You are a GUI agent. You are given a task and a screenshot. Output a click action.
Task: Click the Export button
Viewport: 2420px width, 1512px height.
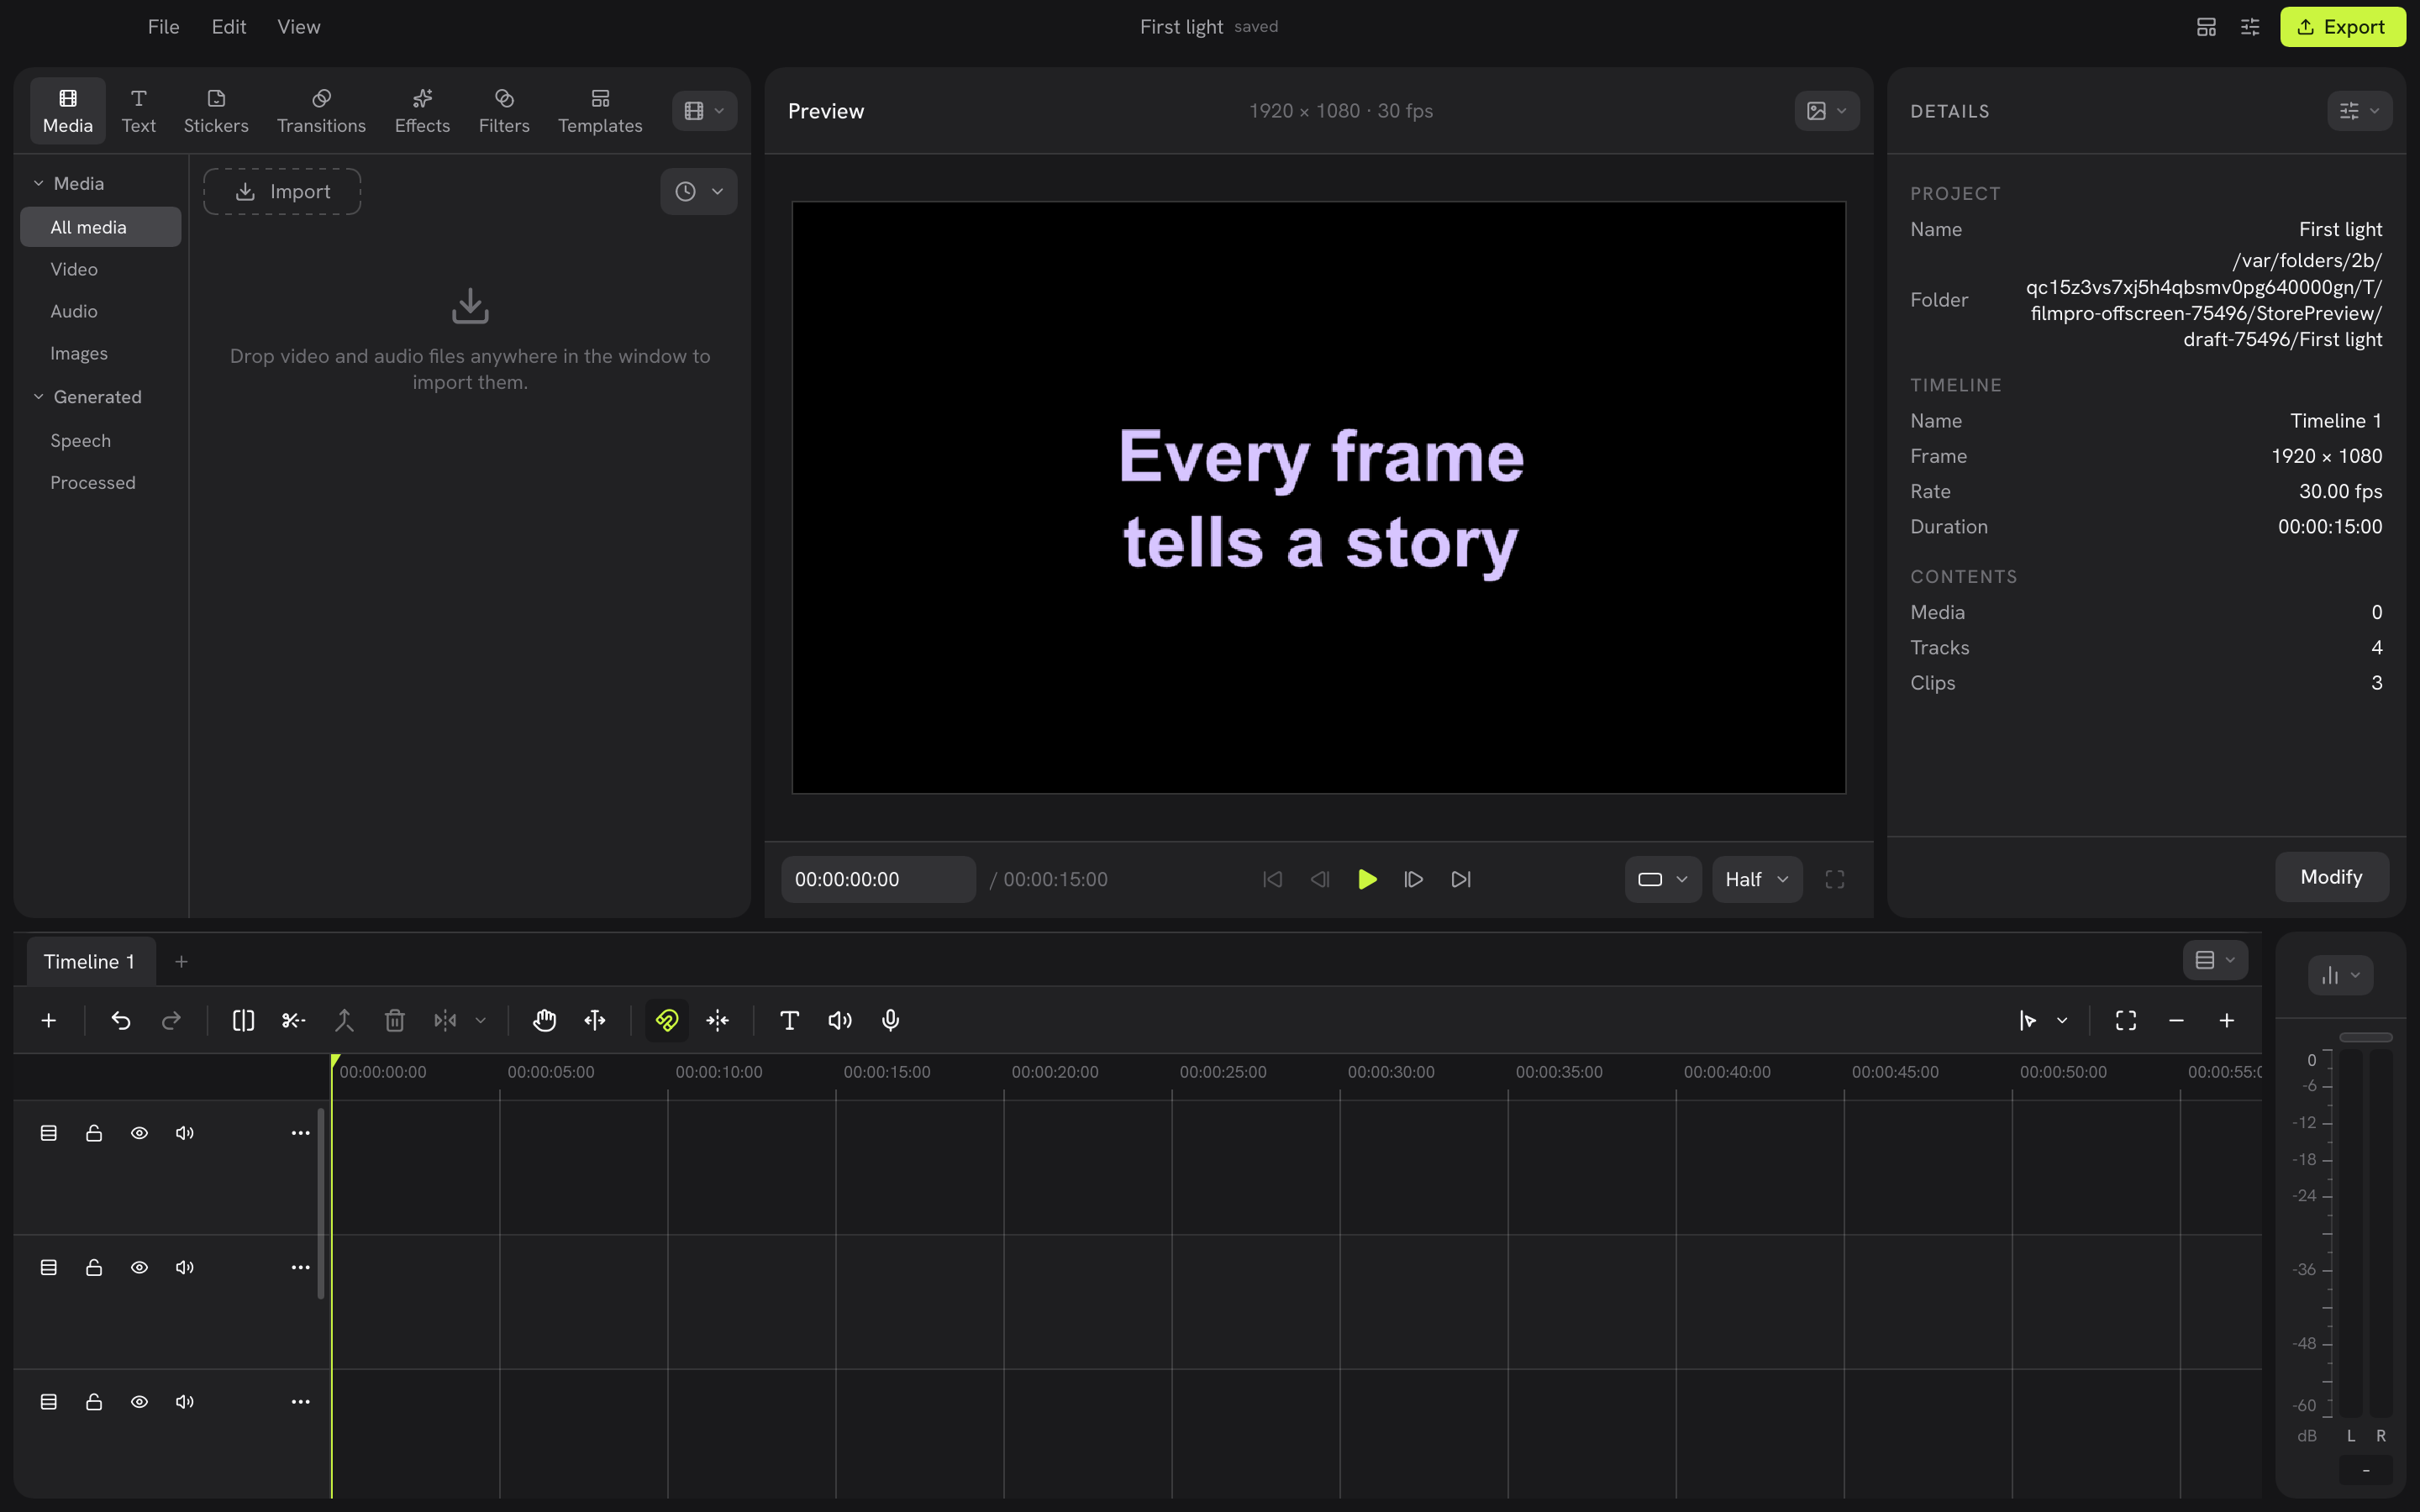click(2342, 27)
